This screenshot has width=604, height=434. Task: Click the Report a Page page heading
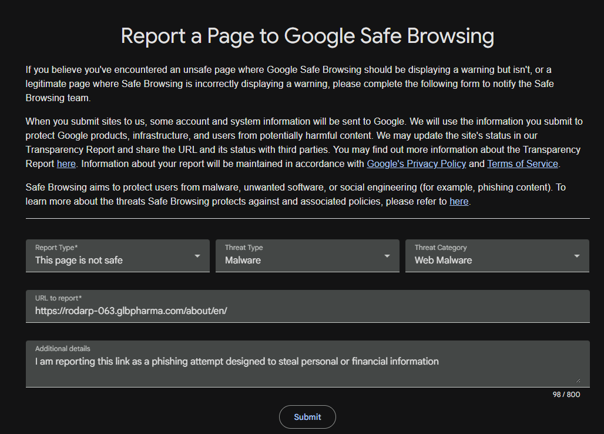tap(307, 36)
